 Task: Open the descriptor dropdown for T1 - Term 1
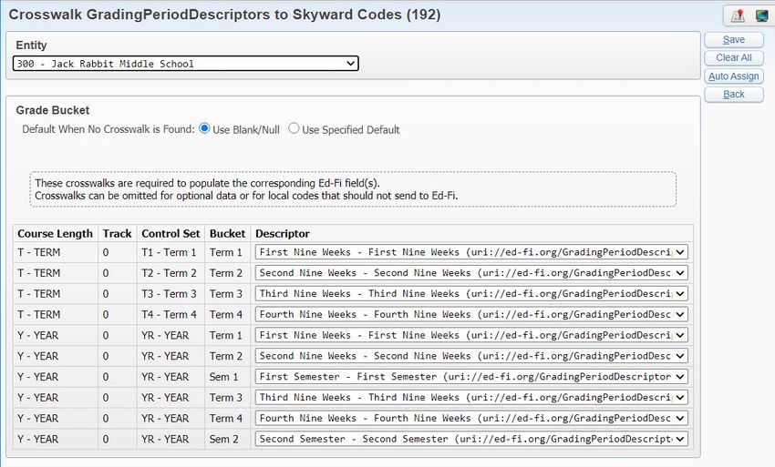coord(471,252)
